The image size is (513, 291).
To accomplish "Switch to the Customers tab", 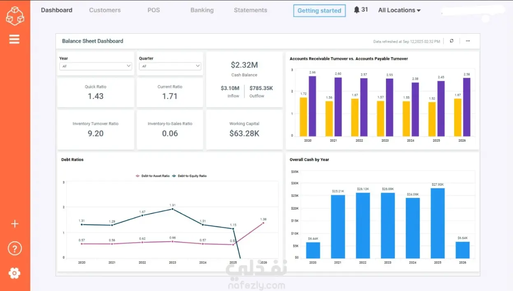I will coord(105,10).
